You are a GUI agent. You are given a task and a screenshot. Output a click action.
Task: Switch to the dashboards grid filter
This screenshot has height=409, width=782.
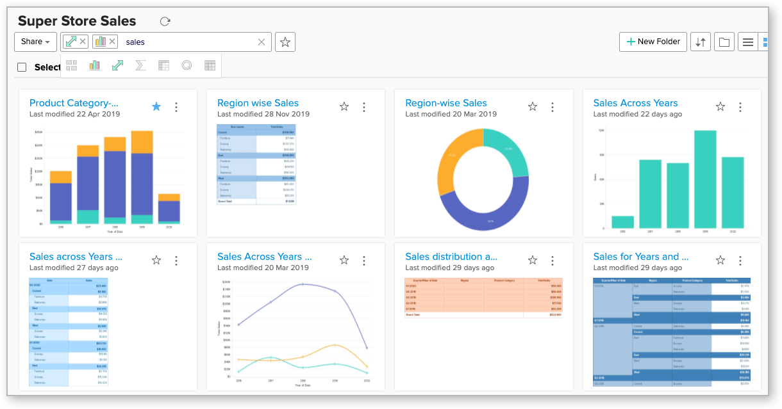click(x=71, y=65)
